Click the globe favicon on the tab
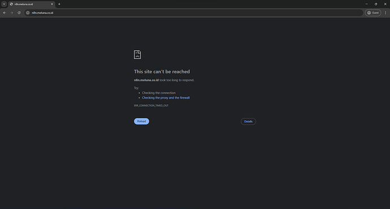This screenshot has height=209, width=390. pos(11,4)
